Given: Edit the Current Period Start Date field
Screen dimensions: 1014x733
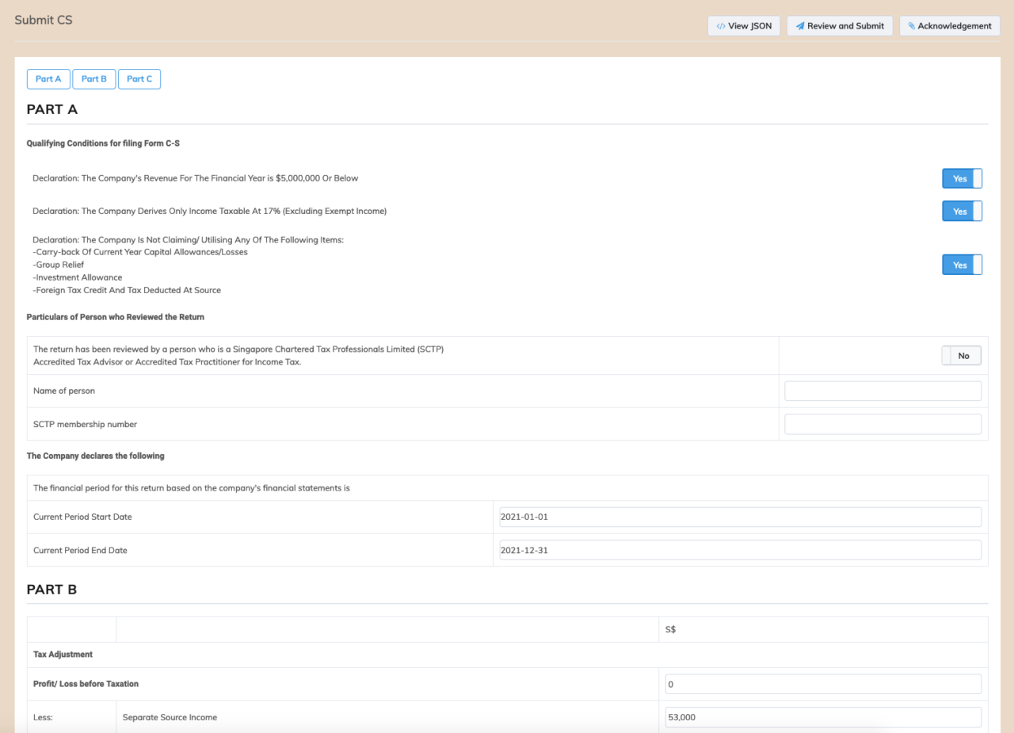Looking at the screenshot, I should click(x=740, y=517).
